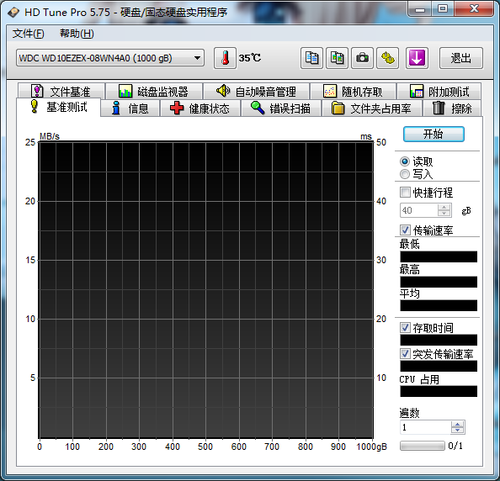Expand the WDC WD10EZEX drive dropdown
Viewport: 500px width, 481px height.
point(110,58)
